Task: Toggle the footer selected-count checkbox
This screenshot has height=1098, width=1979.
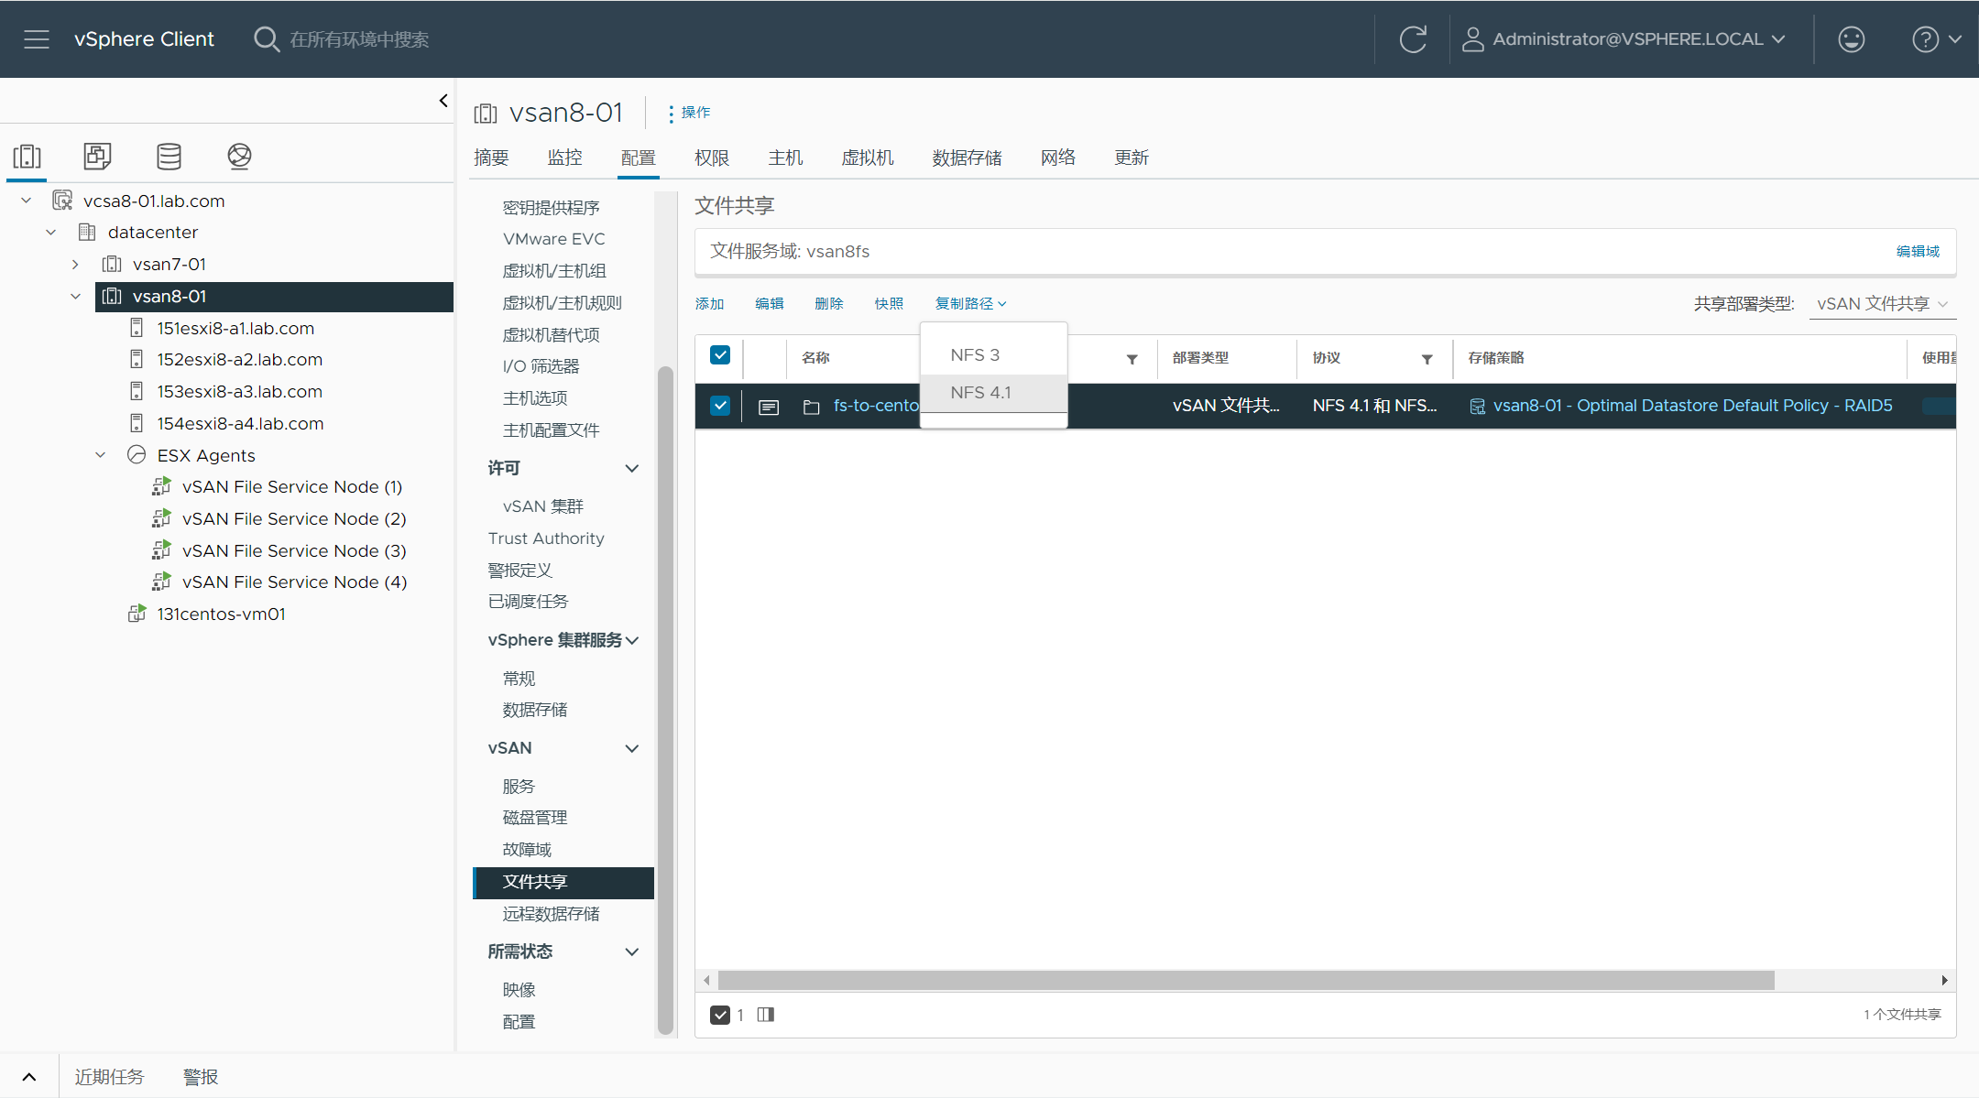Action: click(x=720, y=1015)
